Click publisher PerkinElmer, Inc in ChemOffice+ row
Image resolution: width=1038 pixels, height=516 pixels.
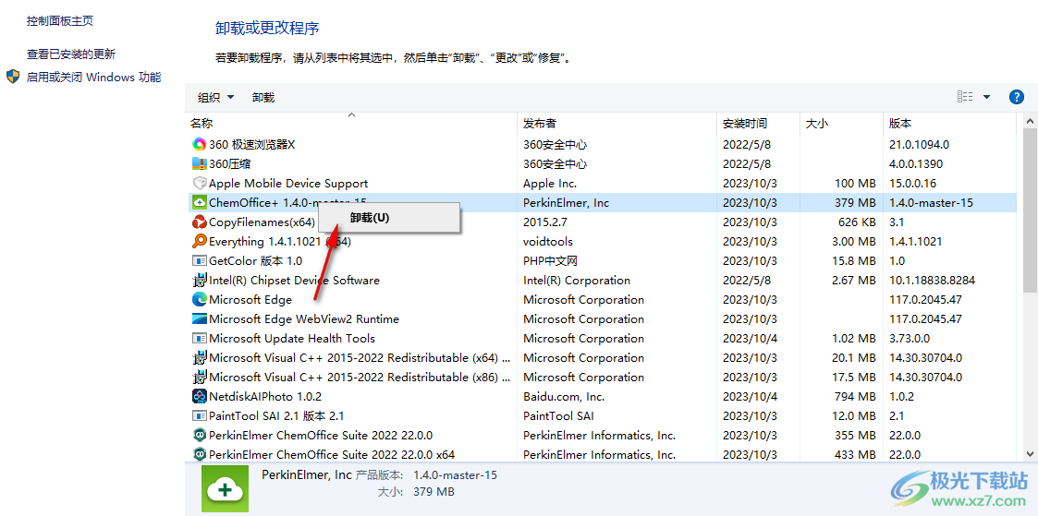coord(566,203)
